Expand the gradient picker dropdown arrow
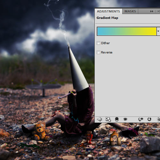Screen dimensions: 160x160 tap(158, 31)
